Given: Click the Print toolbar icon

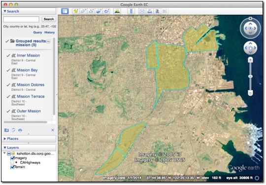Looking at the screenshot, I should click(150, 11).
